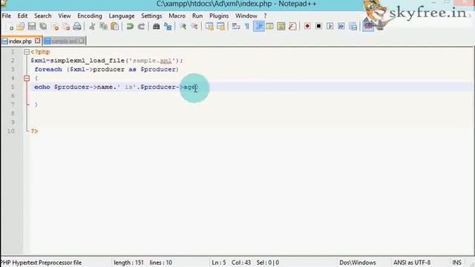
Task: Toggle synchronize vertical scrolling
Action: pyautogui.click(x=209, y=27)
